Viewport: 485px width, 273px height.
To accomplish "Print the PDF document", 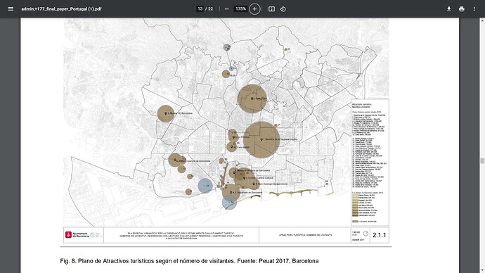I will (x=462, y=9).
